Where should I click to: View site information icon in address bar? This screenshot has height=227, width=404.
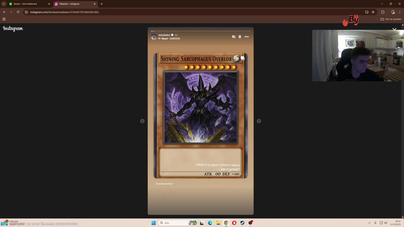26,12
